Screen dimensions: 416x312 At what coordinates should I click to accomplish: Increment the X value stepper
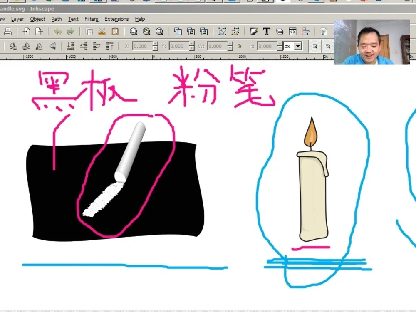click(156, 44)
